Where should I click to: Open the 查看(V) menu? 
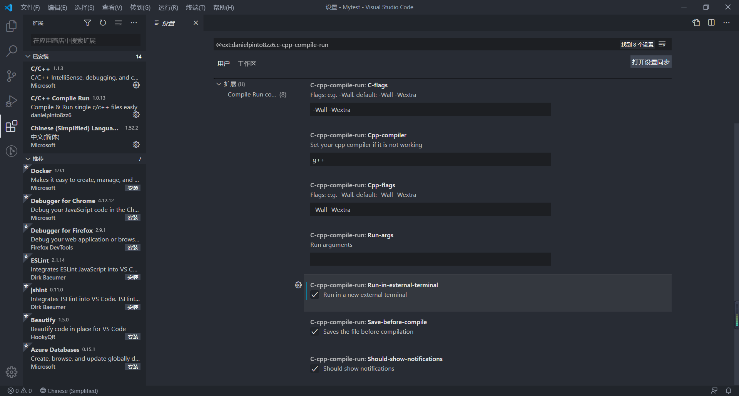[112, 7]
